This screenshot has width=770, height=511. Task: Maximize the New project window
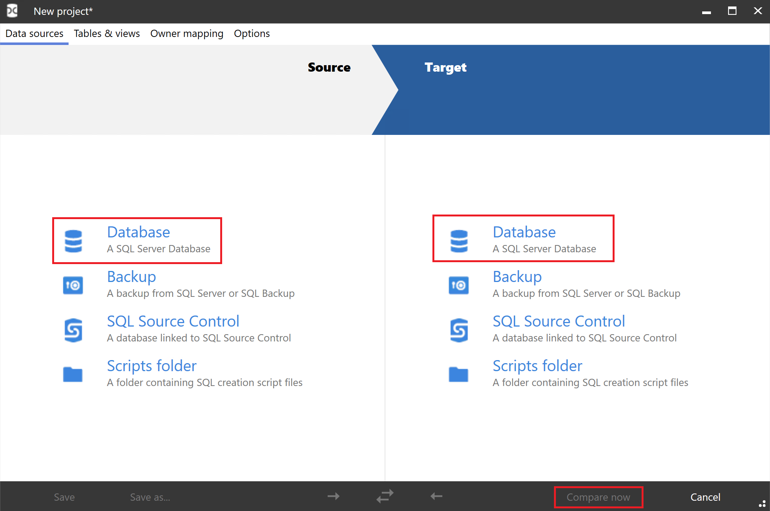(732, 11)
